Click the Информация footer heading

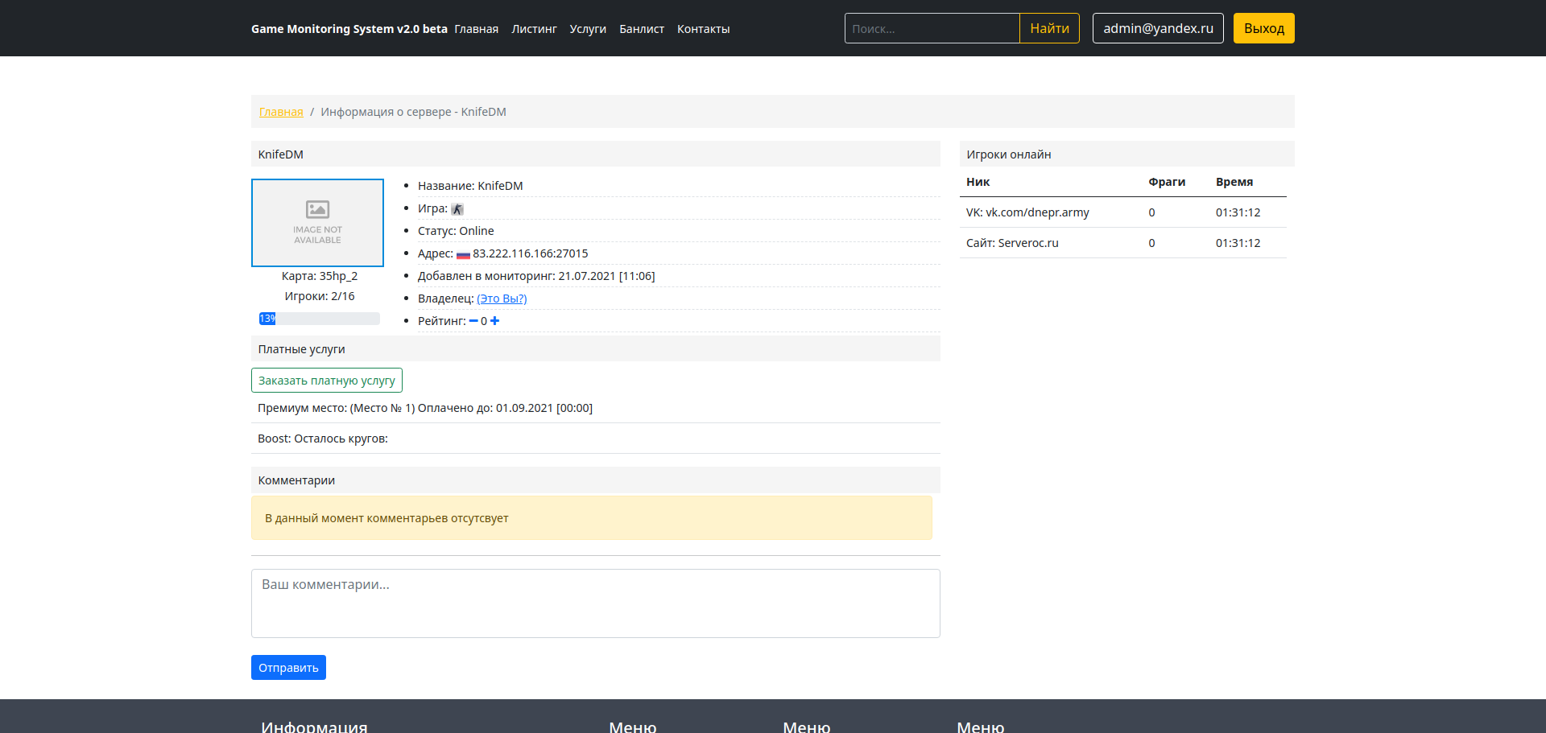[x=314, y=726]
